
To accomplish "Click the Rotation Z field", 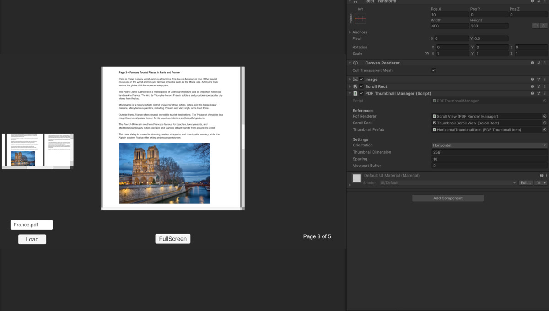I will click(531, 47).
